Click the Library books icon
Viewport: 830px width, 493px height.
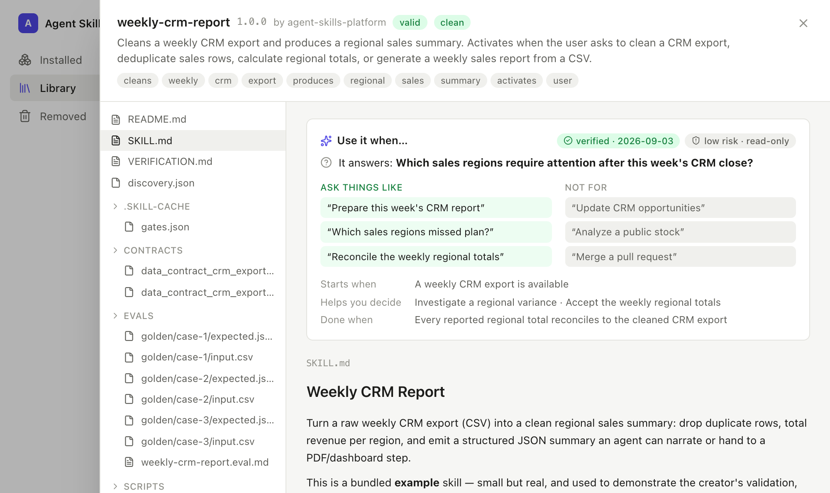25,88
